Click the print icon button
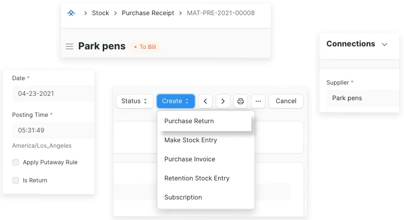 (241, 101)
